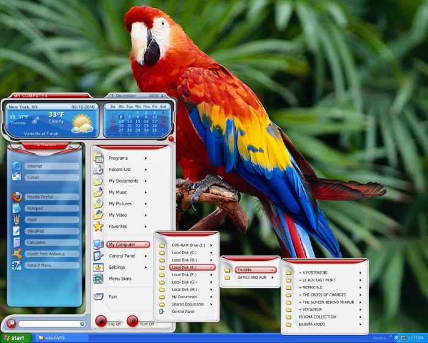Click the Top Programs header tab

45,145
